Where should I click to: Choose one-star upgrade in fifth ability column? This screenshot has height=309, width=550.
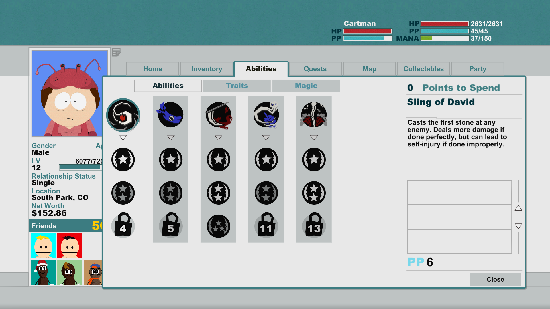tap(314, 159)
